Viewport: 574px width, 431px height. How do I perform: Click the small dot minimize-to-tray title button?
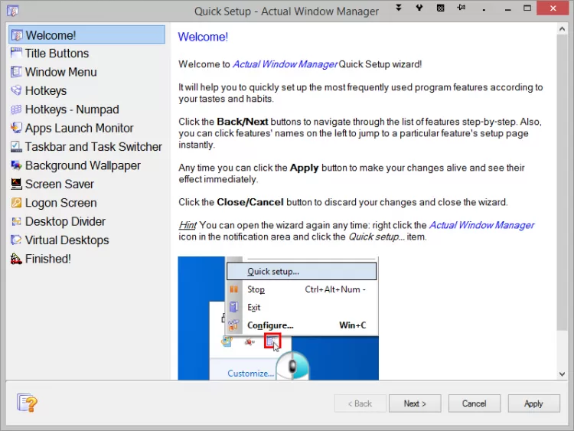click(484, 8)
